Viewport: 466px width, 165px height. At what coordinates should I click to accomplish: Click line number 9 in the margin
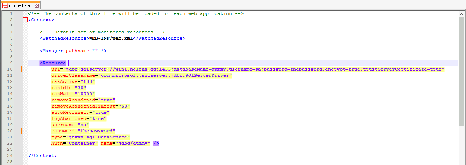coord(11,63)
